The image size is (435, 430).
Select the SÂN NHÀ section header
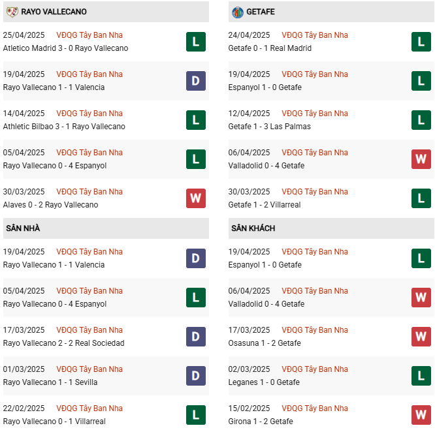pyautogui.click(x=106, y=228)
